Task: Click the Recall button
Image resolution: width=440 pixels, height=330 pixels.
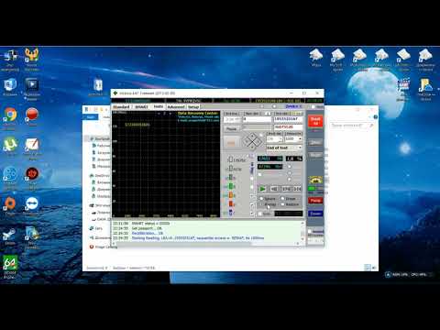Action: (x=315, y=155)
